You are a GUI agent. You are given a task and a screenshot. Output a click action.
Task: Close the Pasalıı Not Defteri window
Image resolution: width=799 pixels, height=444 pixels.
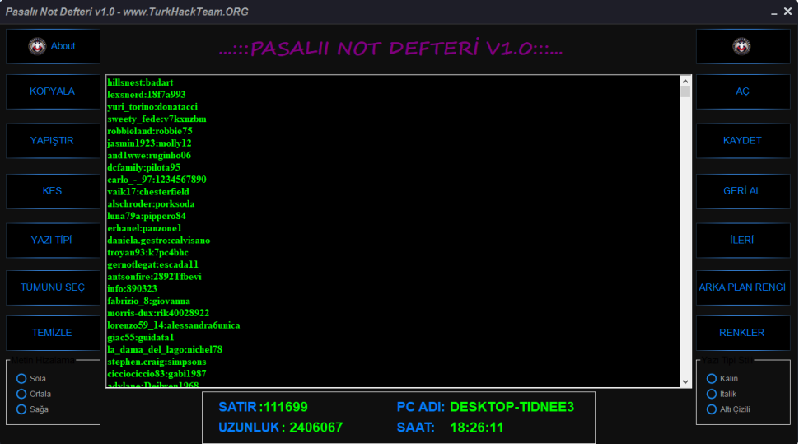tap(787, 12)
